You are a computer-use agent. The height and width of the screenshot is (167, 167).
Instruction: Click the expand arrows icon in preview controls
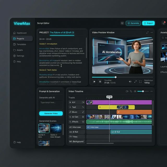tap(135, 82)
